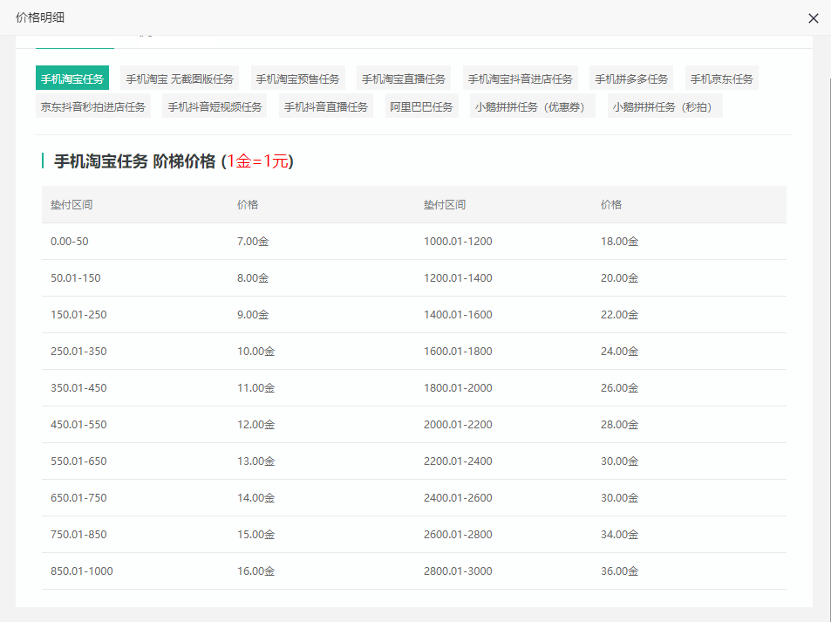831x622 pixels.
Task: Click the 手机淘宝任务 阶梯价格 heading
Action: point(174,161)
